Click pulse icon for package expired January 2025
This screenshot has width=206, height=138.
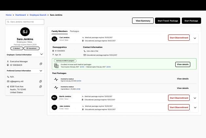pyautogui.click(x=56, y=79)
